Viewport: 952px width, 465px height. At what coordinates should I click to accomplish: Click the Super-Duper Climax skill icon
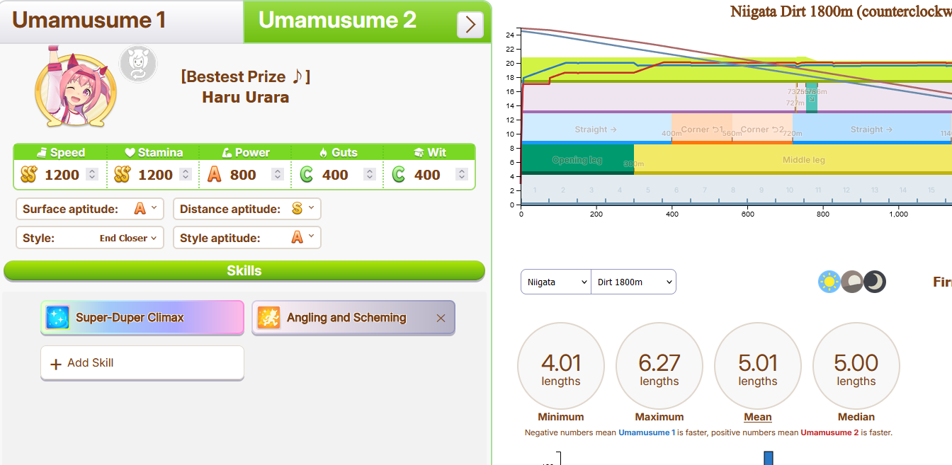pyautogui.click(x=57, y=318)
